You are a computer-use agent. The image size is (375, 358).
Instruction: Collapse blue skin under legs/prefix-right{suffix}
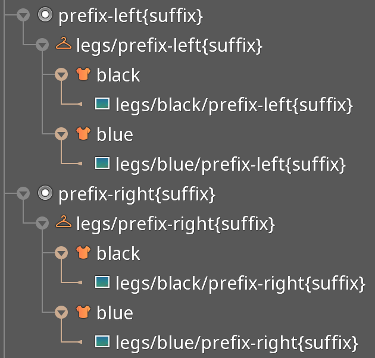(x=61, y=312)
